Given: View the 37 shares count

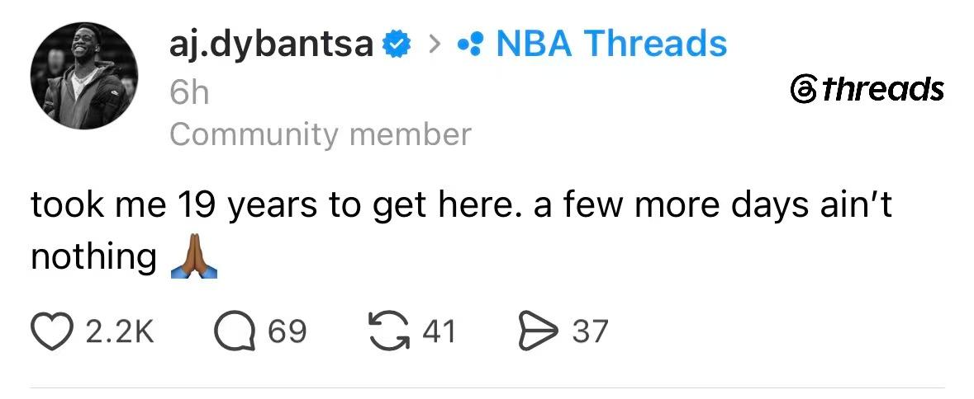Looking at the screenshot, I should click(590, 331).
